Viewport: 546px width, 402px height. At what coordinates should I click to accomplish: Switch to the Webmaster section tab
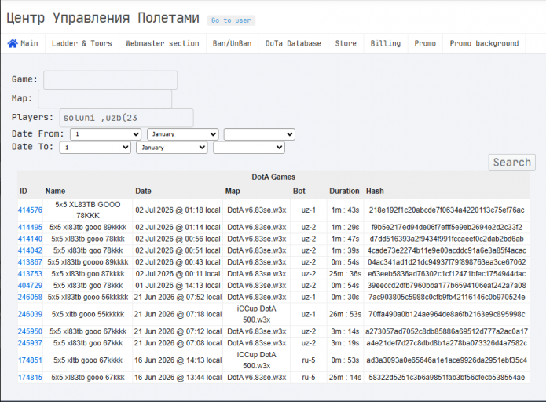click(x=163, y=43)
